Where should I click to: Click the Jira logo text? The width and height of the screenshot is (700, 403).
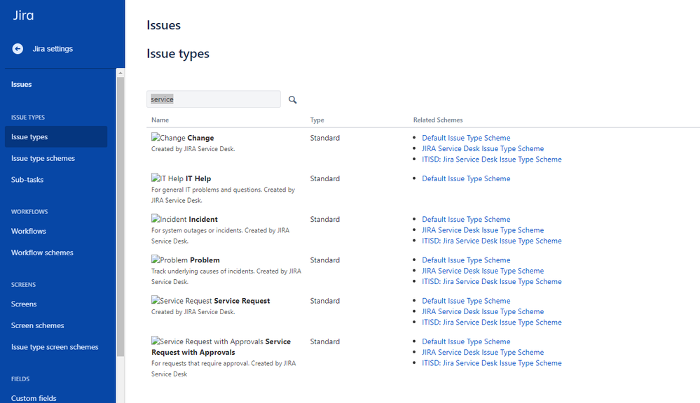click(x=23, y=15)
